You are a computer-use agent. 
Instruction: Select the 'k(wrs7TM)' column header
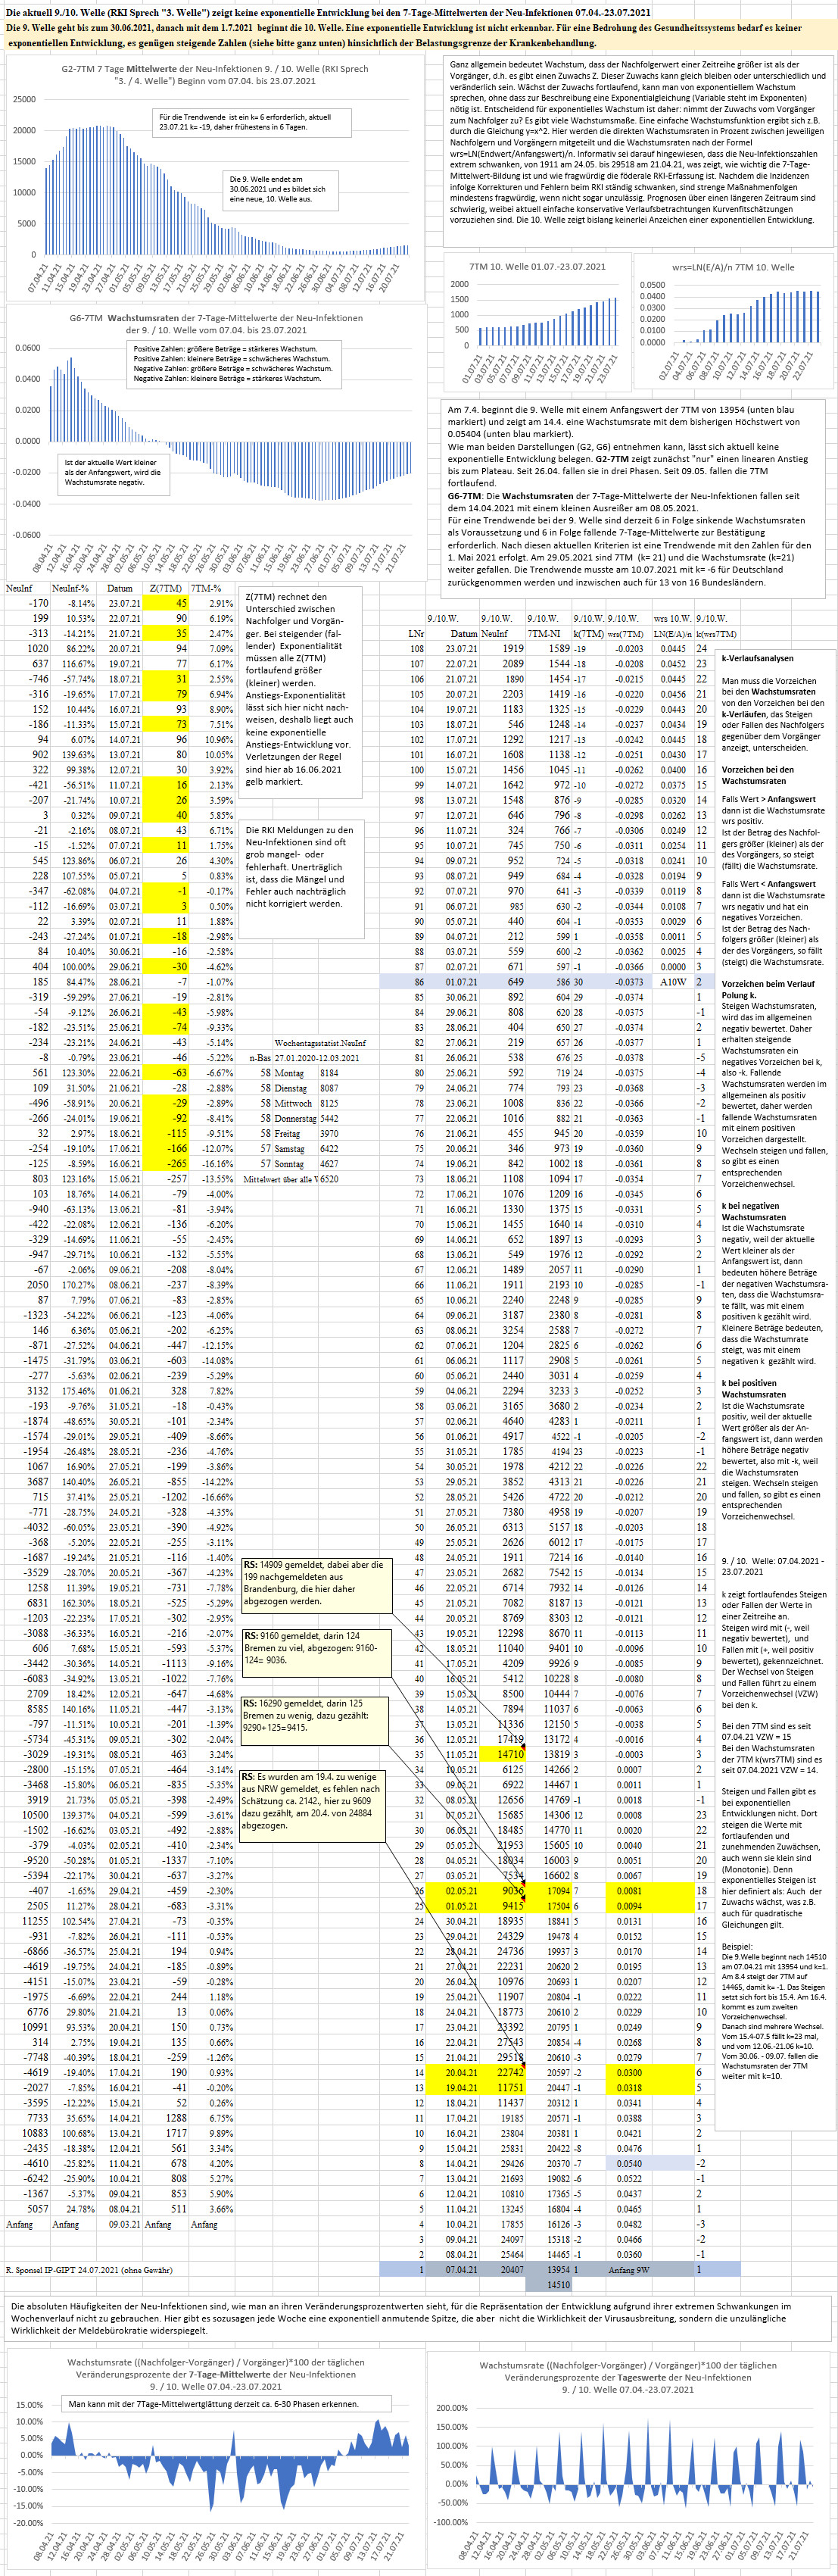(x=716, y=633)
